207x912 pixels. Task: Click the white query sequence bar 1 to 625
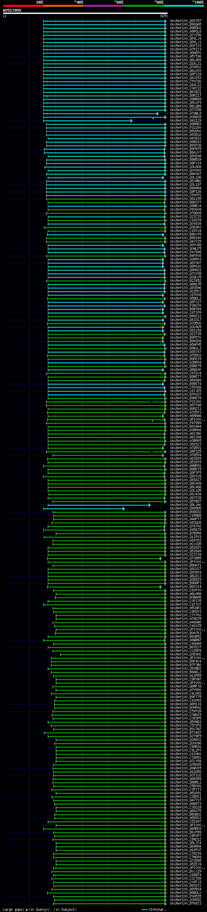(x=85, y=13)
